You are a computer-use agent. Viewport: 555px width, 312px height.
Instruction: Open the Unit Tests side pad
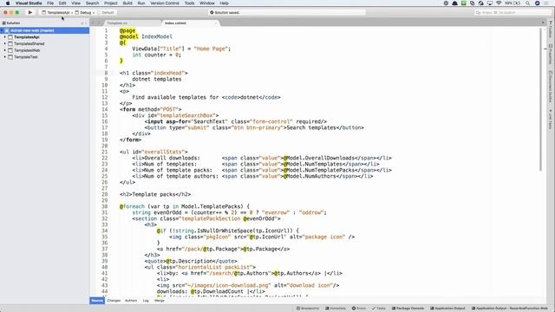coord(551,120)
